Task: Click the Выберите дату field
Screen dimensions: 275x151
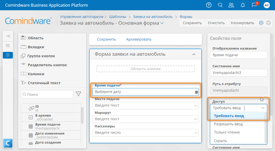Action: pos(145,92)
